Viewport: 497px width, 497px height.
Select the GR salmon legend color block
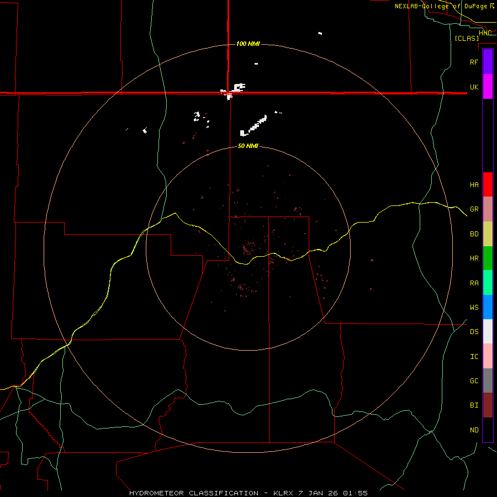point(488,209)
